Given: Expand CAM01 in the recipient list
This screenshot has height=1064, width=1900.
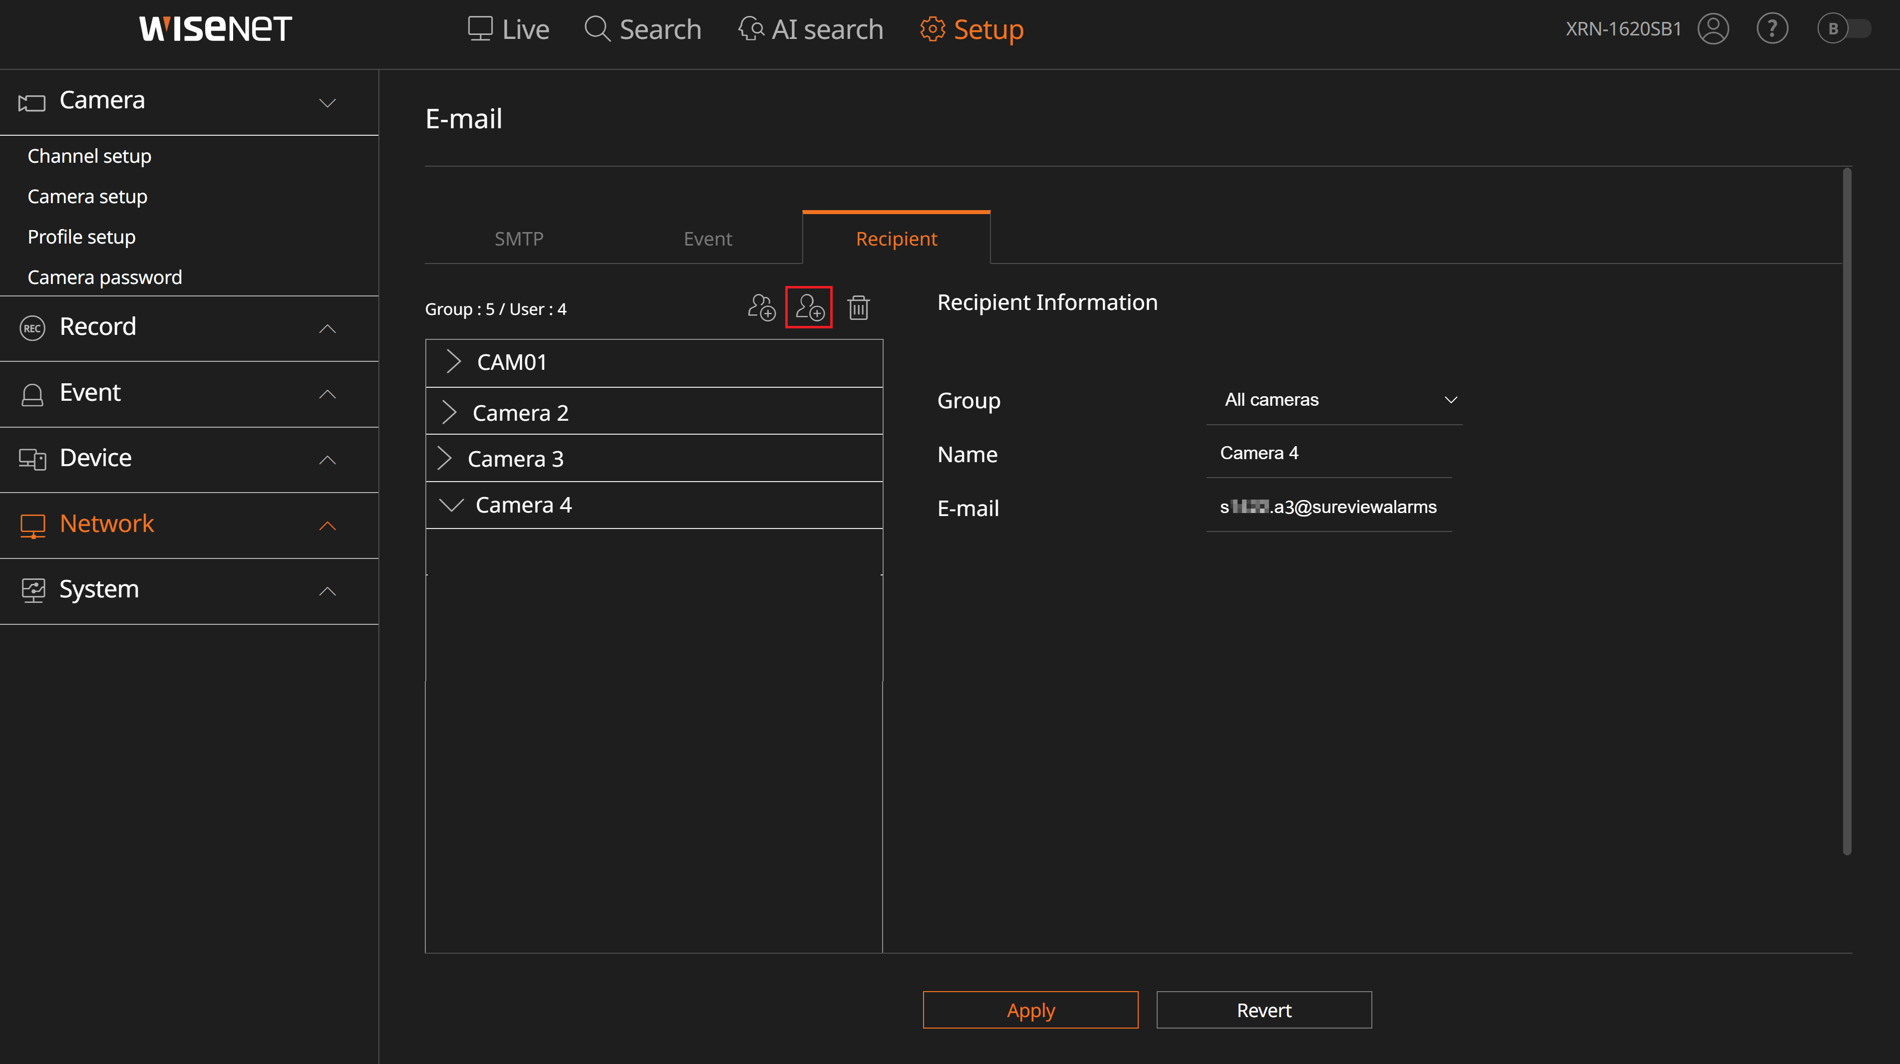Looking at the screenshot, I should tap(454, 362).
